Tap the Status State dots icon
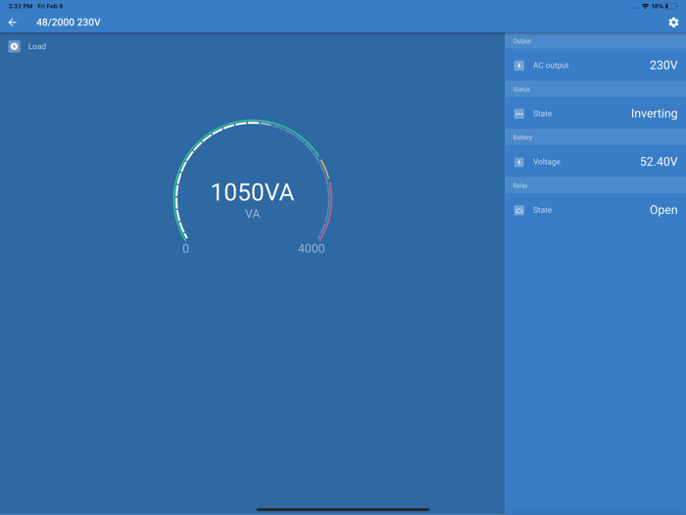This screenshot has width=686, height=515. point(518,114)
